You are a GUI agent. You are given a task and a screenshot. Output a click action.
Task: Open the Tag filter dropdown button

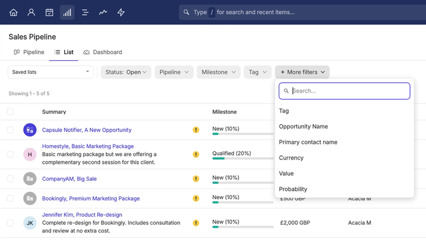click(x=257, y=72)
